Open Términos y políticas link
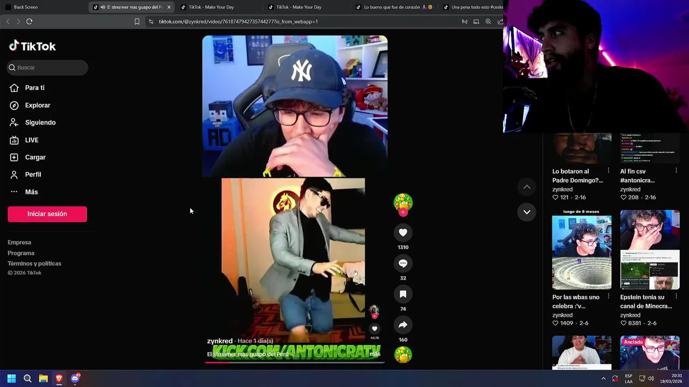 [34, 263]
